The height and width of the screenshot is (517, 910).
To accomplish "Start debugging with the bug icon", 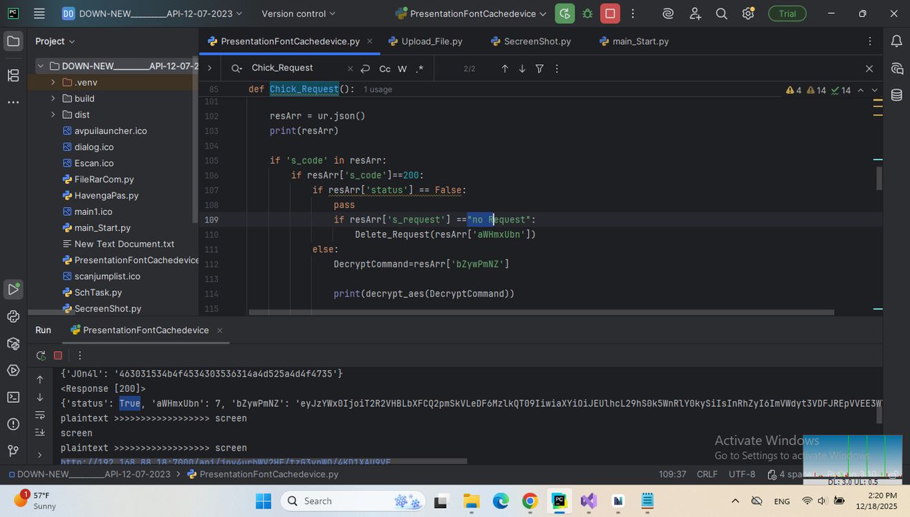I will coord(588,14).
